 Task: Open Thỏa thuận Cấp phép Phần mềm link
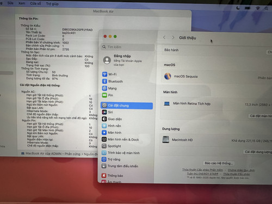pos(202,170)
